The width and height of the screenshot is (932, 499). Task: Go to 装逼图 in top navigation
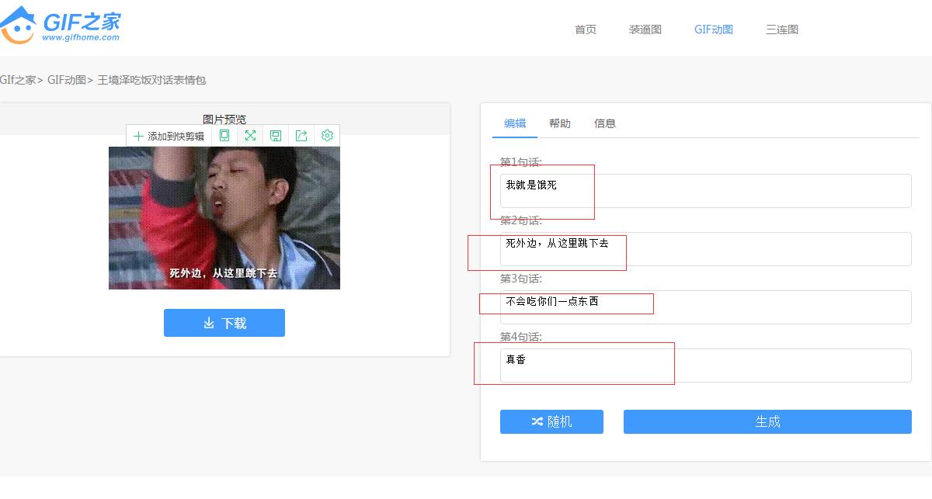(x=645, y=29)
